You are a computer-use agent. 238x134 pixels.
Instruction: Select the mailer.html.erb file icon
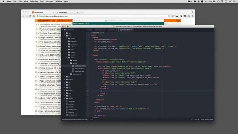[73, 68]
